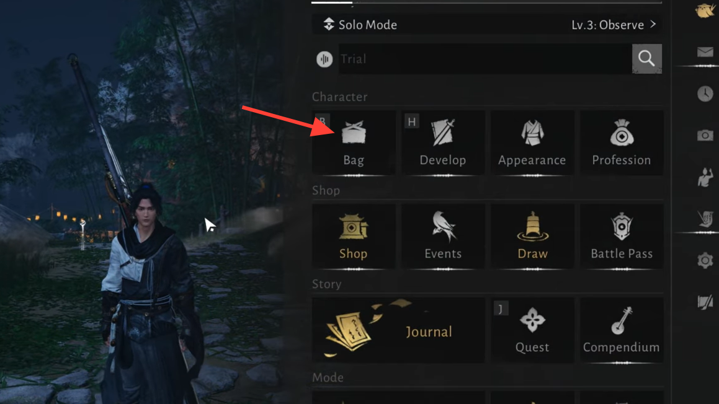Open the Shop tile

[x=354, y=236]
